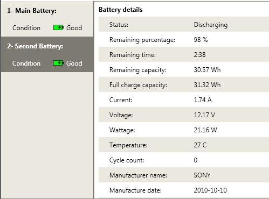Click the Voltage 12.17 V value
269x199 pixels.
pyautogui.click(x=204, y=115)
